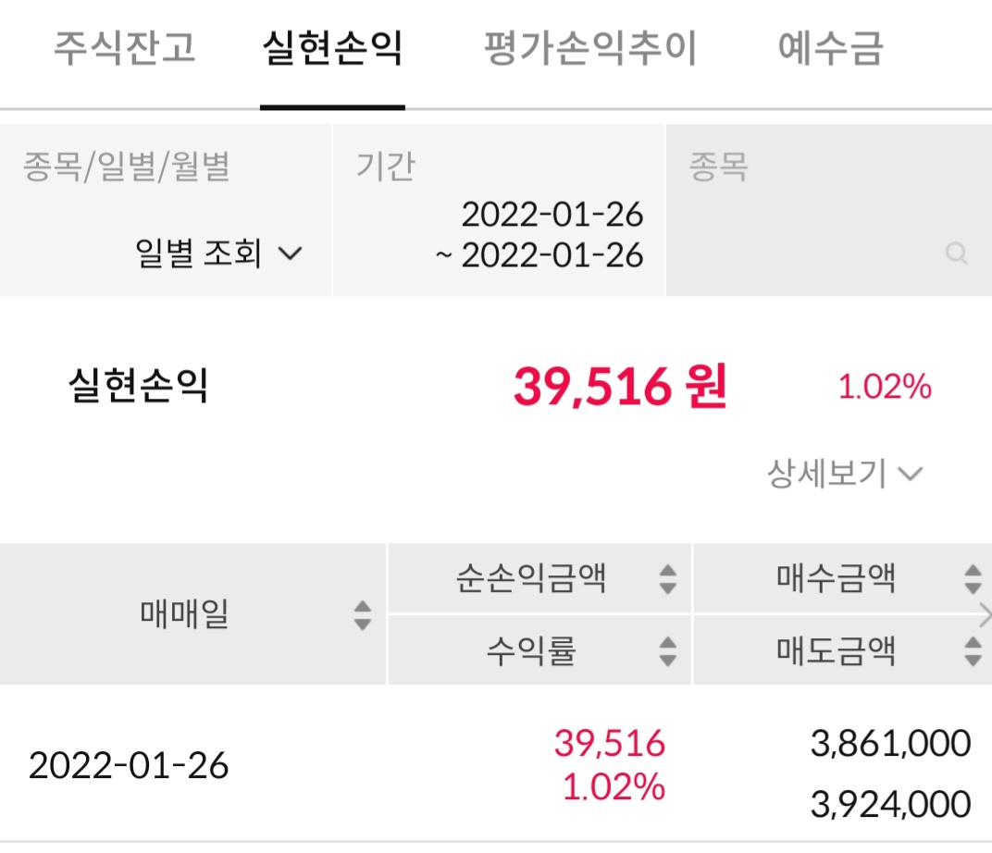Sort by 매수금액 sort arrows
Image resolution: width=992 pixels, height=853 pixels.
(x=972, y=580)
